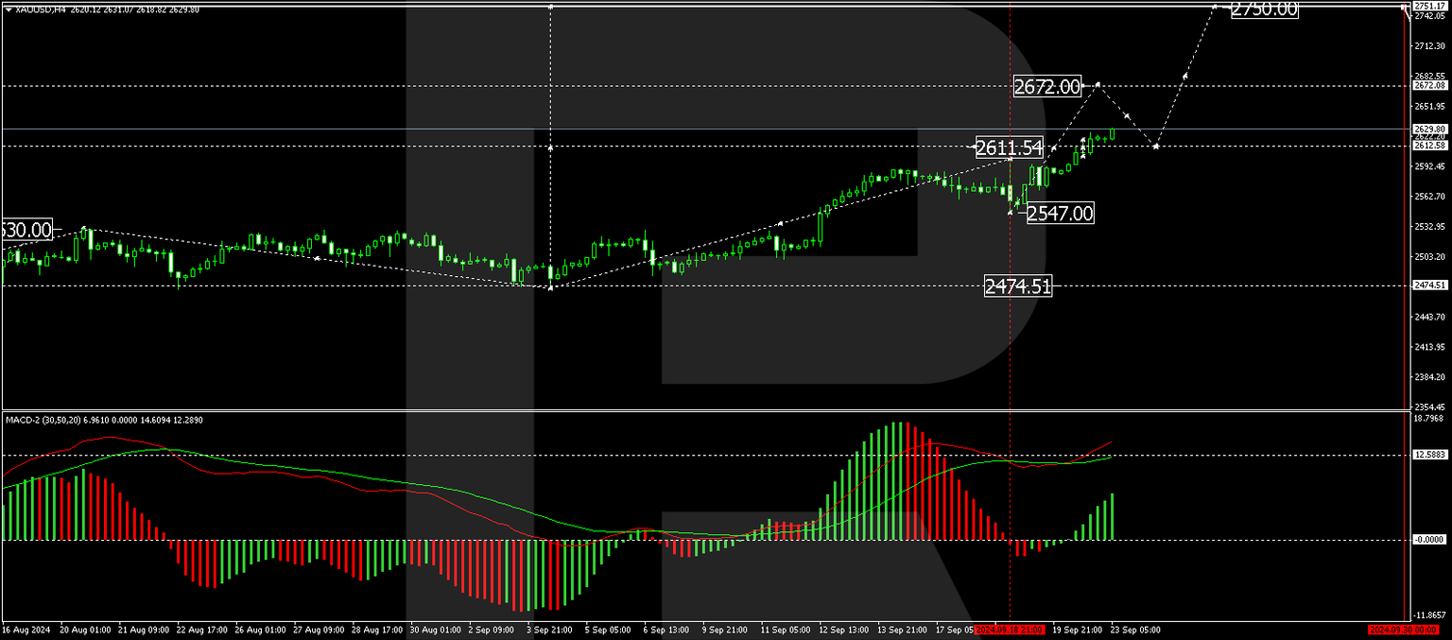Click the highlighted 2024.09.18 21:00 date marker
Image resolution: width=1452 pixels, height=640 pixels.
pyautogui.click(x=1010, y=629)
